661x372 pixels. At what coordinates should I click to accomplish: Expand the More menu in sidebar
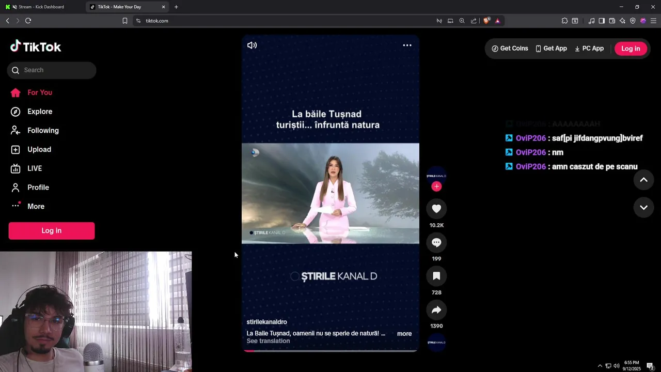point(28,206)
